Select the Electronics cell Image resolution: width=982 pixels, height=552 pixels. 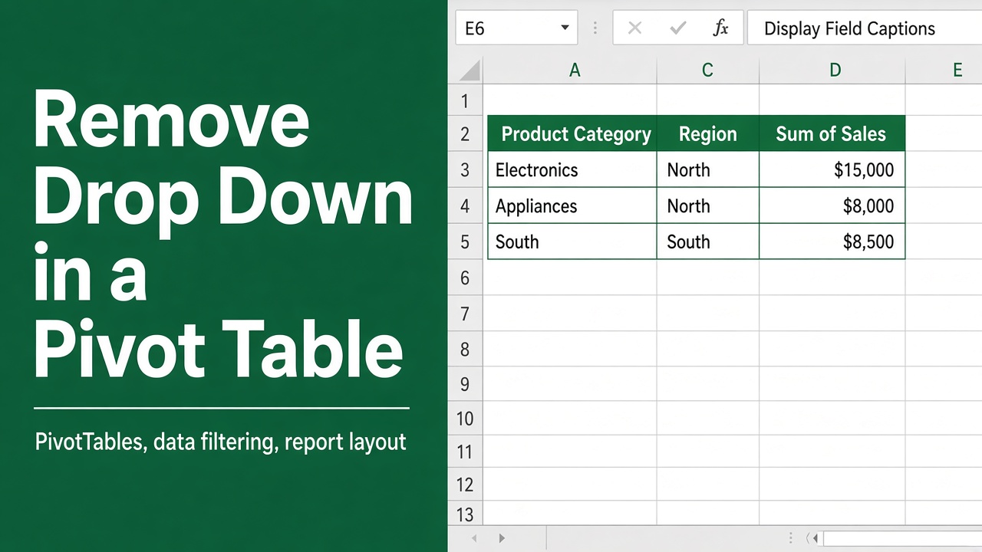[572, 169]
